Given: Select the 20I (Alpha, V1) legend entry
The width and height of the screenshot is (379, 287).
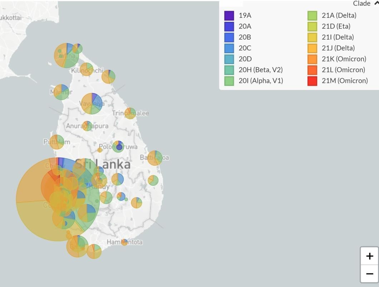Looking at the screenshot, I should pos(261,81).
